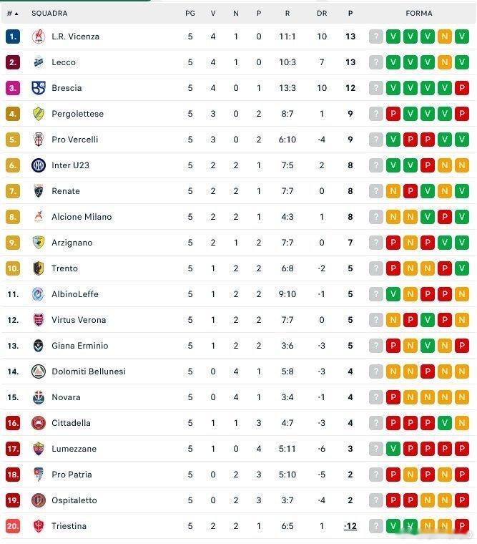
Task: Click Lecco's gray question mark form badge
Action: tap(375, 62)
